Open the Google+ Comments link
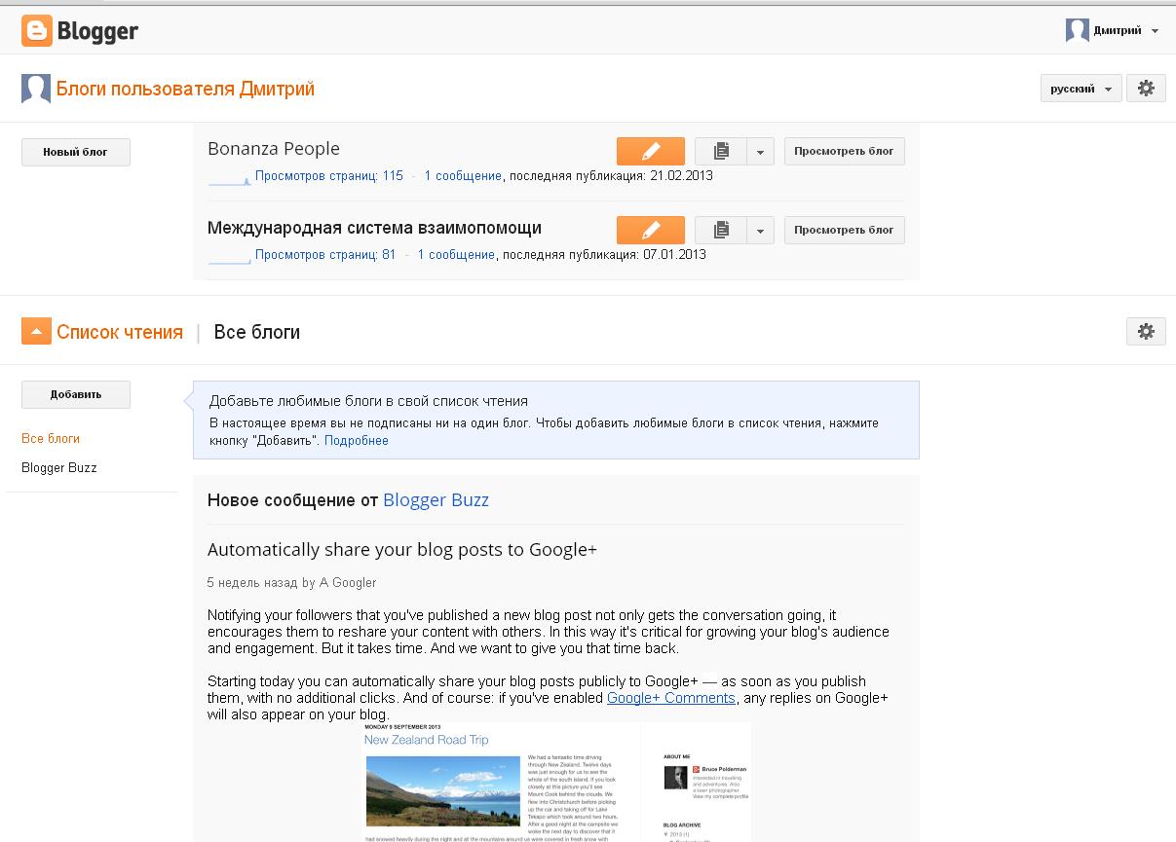The width and height of the screenshot is (1176, 842). [x=670, y=698]
